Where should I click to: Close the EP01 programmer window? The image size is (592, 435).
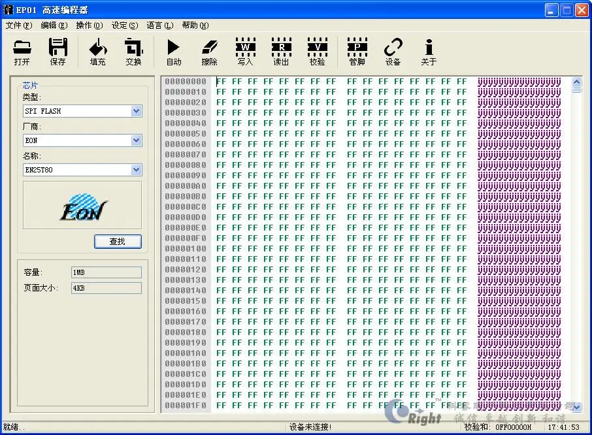[x=582, y=10]
